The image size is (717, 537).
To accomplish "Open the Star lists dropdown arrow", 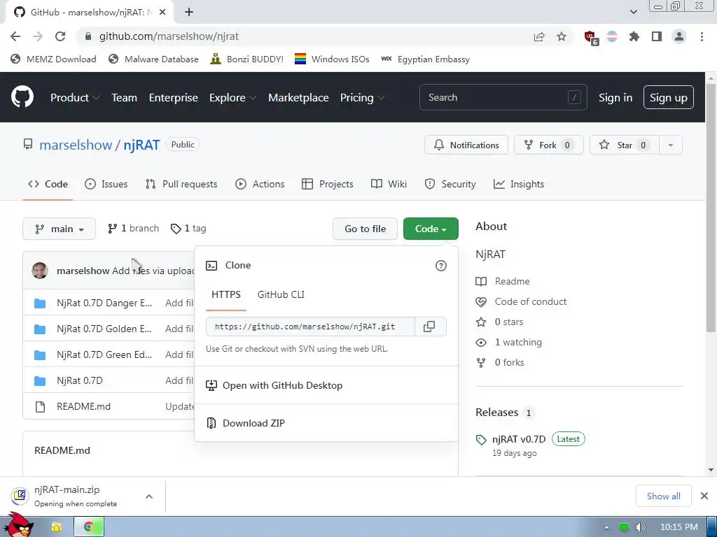I will click(671, 145).
